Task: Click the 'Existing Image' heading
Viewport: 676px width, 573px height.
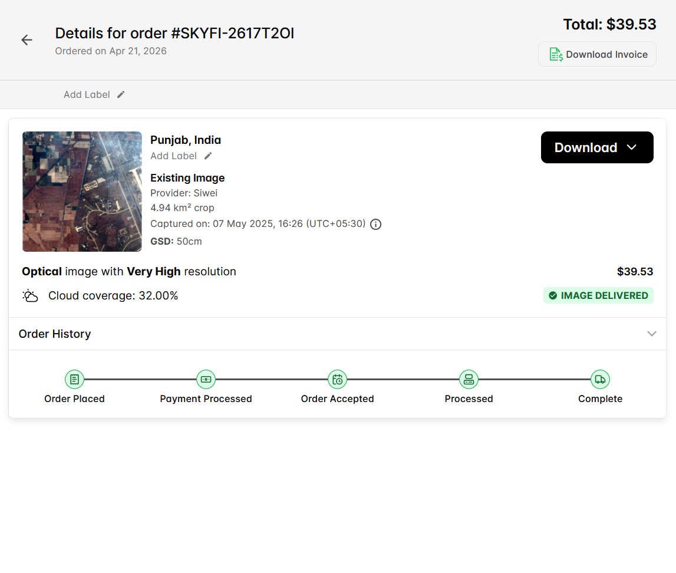Action: (187, 178)
